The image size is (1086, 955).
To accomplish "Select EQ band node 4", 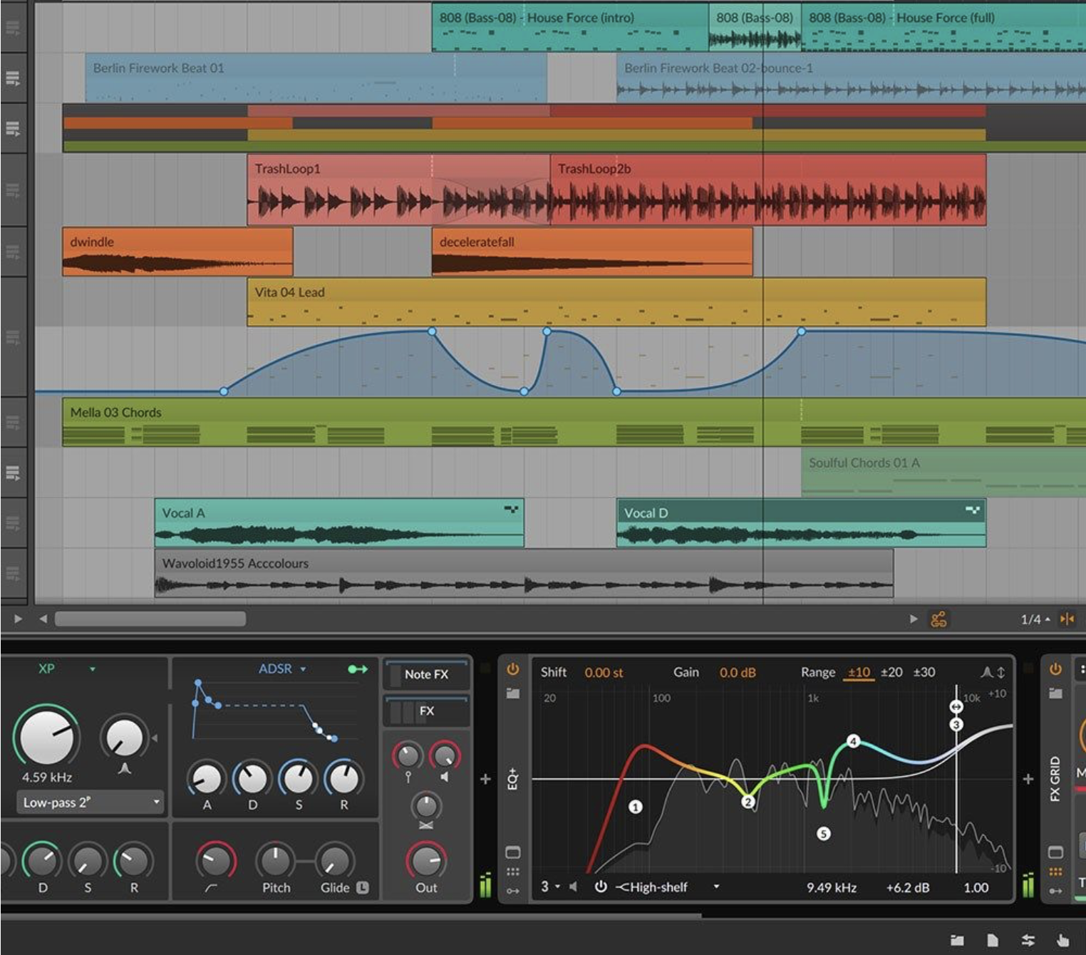I will coord(853,741).
